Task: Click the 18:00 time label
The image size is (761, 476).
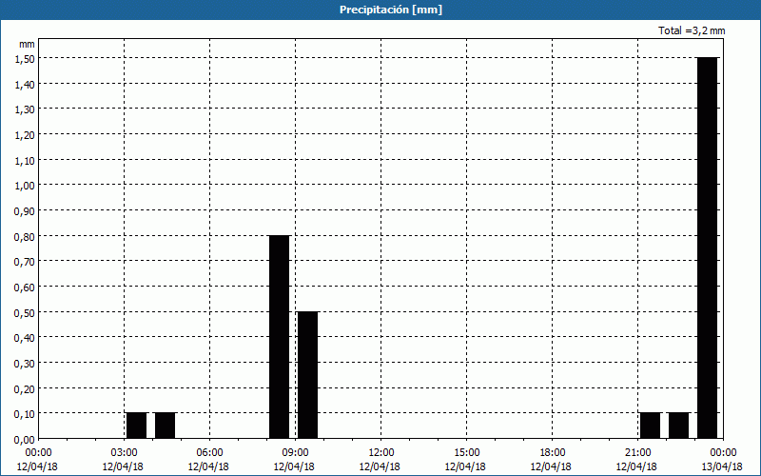Action: (x=553, y=453)
